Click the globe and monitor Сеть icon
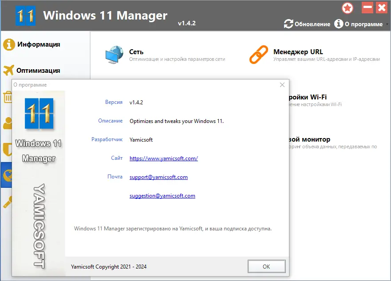 pyautogui.click(x=114, y=55)
